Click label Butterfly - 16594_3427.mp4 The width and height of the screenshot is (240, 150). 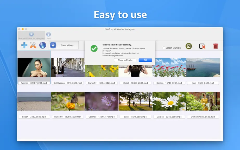click(x=102, y=83)
